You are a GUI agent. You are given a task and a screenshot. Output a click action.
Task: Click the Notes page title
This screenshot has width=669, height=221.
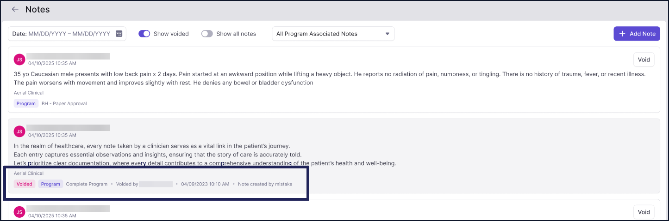(x=38, y=9)
